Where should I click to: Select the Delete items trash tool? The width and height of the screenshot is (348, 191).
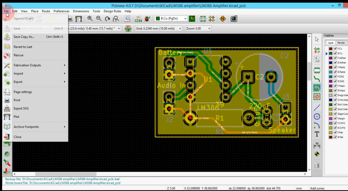(x=317, y=165)
